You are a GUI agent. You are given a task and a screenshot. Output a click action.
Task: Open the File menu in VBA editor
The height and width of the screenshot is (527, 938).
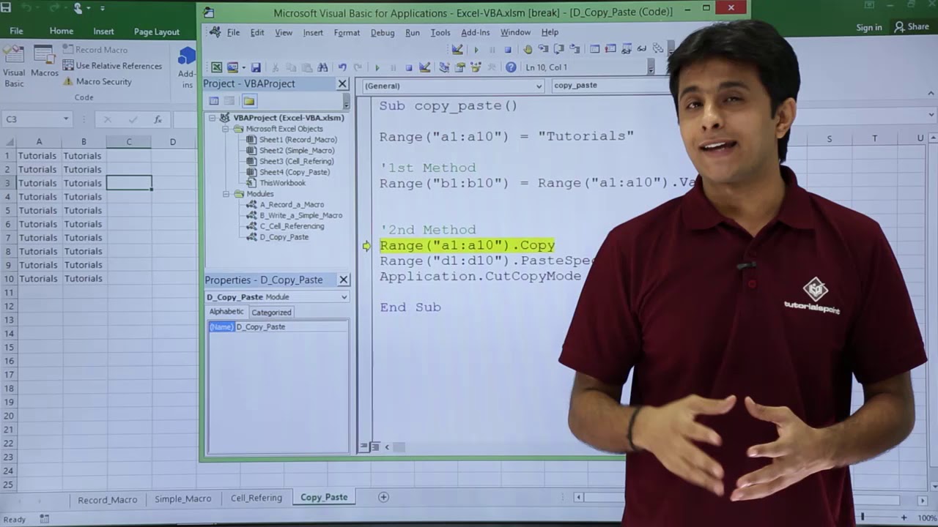pos(233,32)
